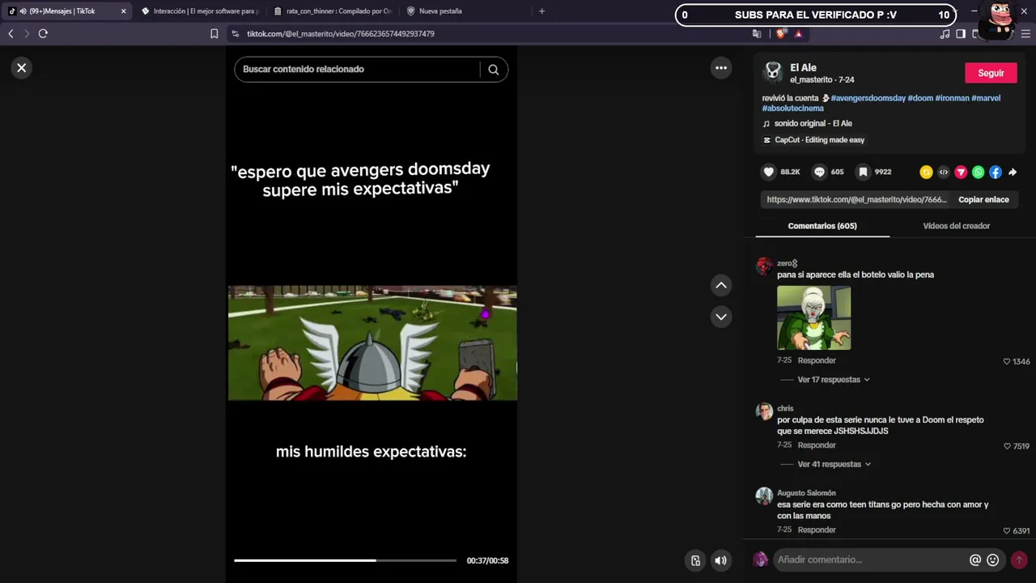Open the Brave Rewards triangle icon
The image size is (1036, 583).
pyautogui.click(x=798, y=34)
